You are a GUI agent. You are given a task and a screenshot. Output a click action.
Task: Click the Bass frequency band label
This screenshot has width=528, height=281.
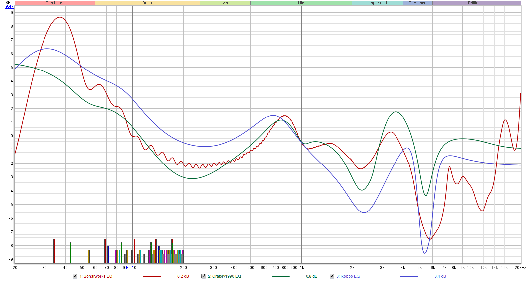(147, 3)
